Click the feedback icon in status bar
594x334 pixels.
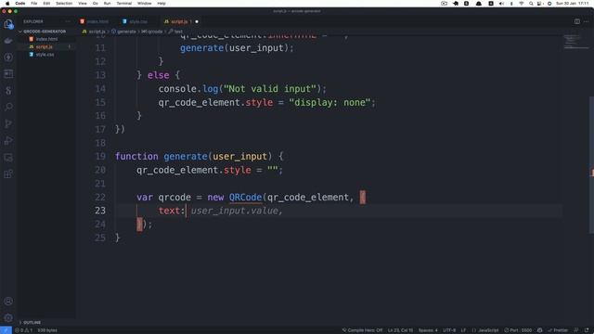(x=576, y=330)
